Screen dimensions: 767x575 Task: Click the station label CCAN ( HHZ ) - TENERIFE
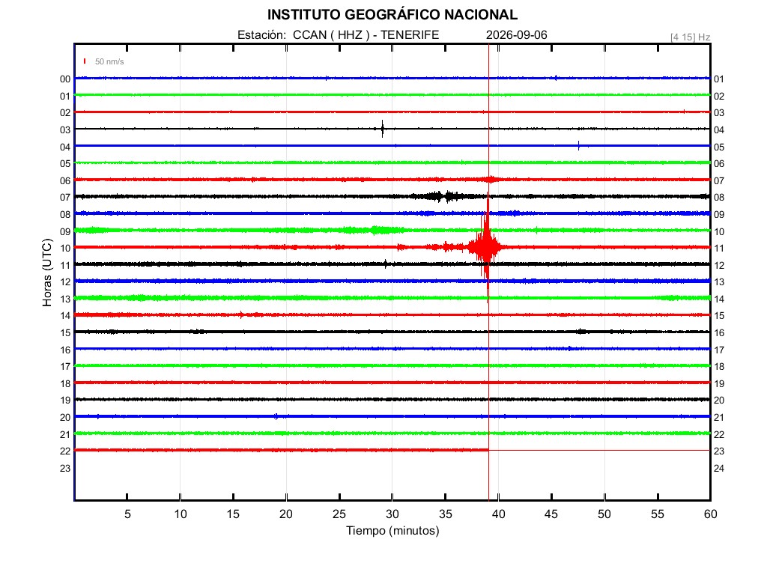click(x=366, y=34)
